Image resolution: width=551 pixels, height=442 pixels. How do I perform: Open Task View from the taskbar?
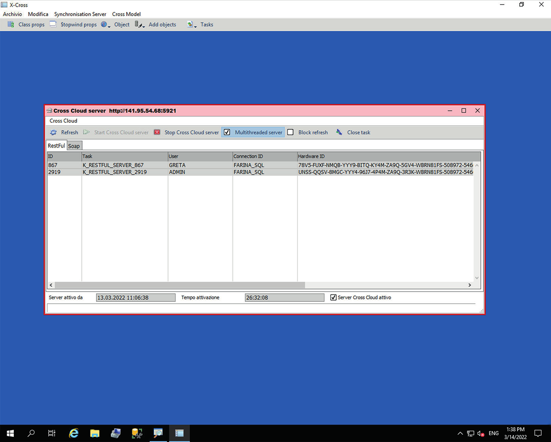[52, 433]
